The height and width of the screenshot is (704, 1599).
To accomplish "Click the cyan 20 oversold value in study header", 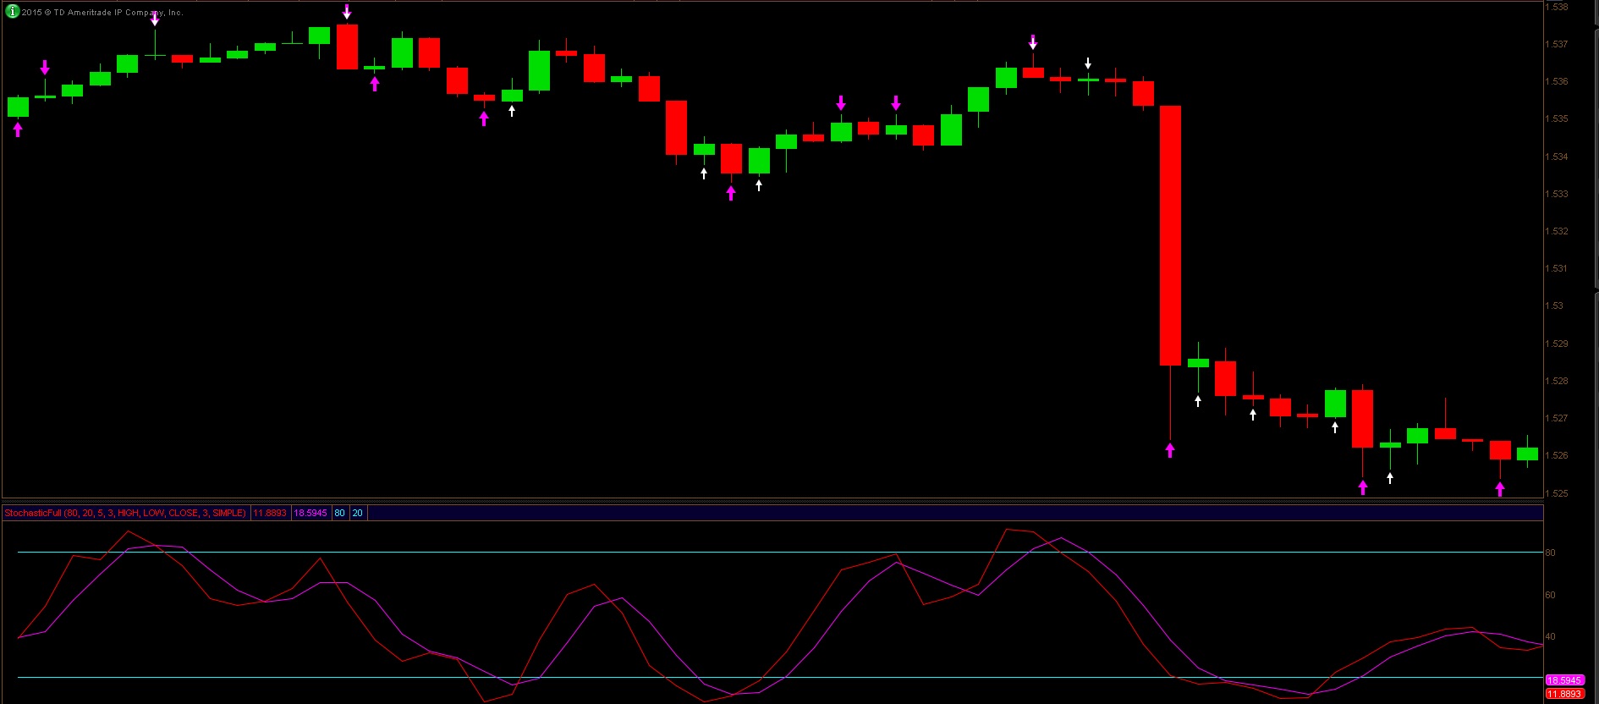I will coord(358,513).
